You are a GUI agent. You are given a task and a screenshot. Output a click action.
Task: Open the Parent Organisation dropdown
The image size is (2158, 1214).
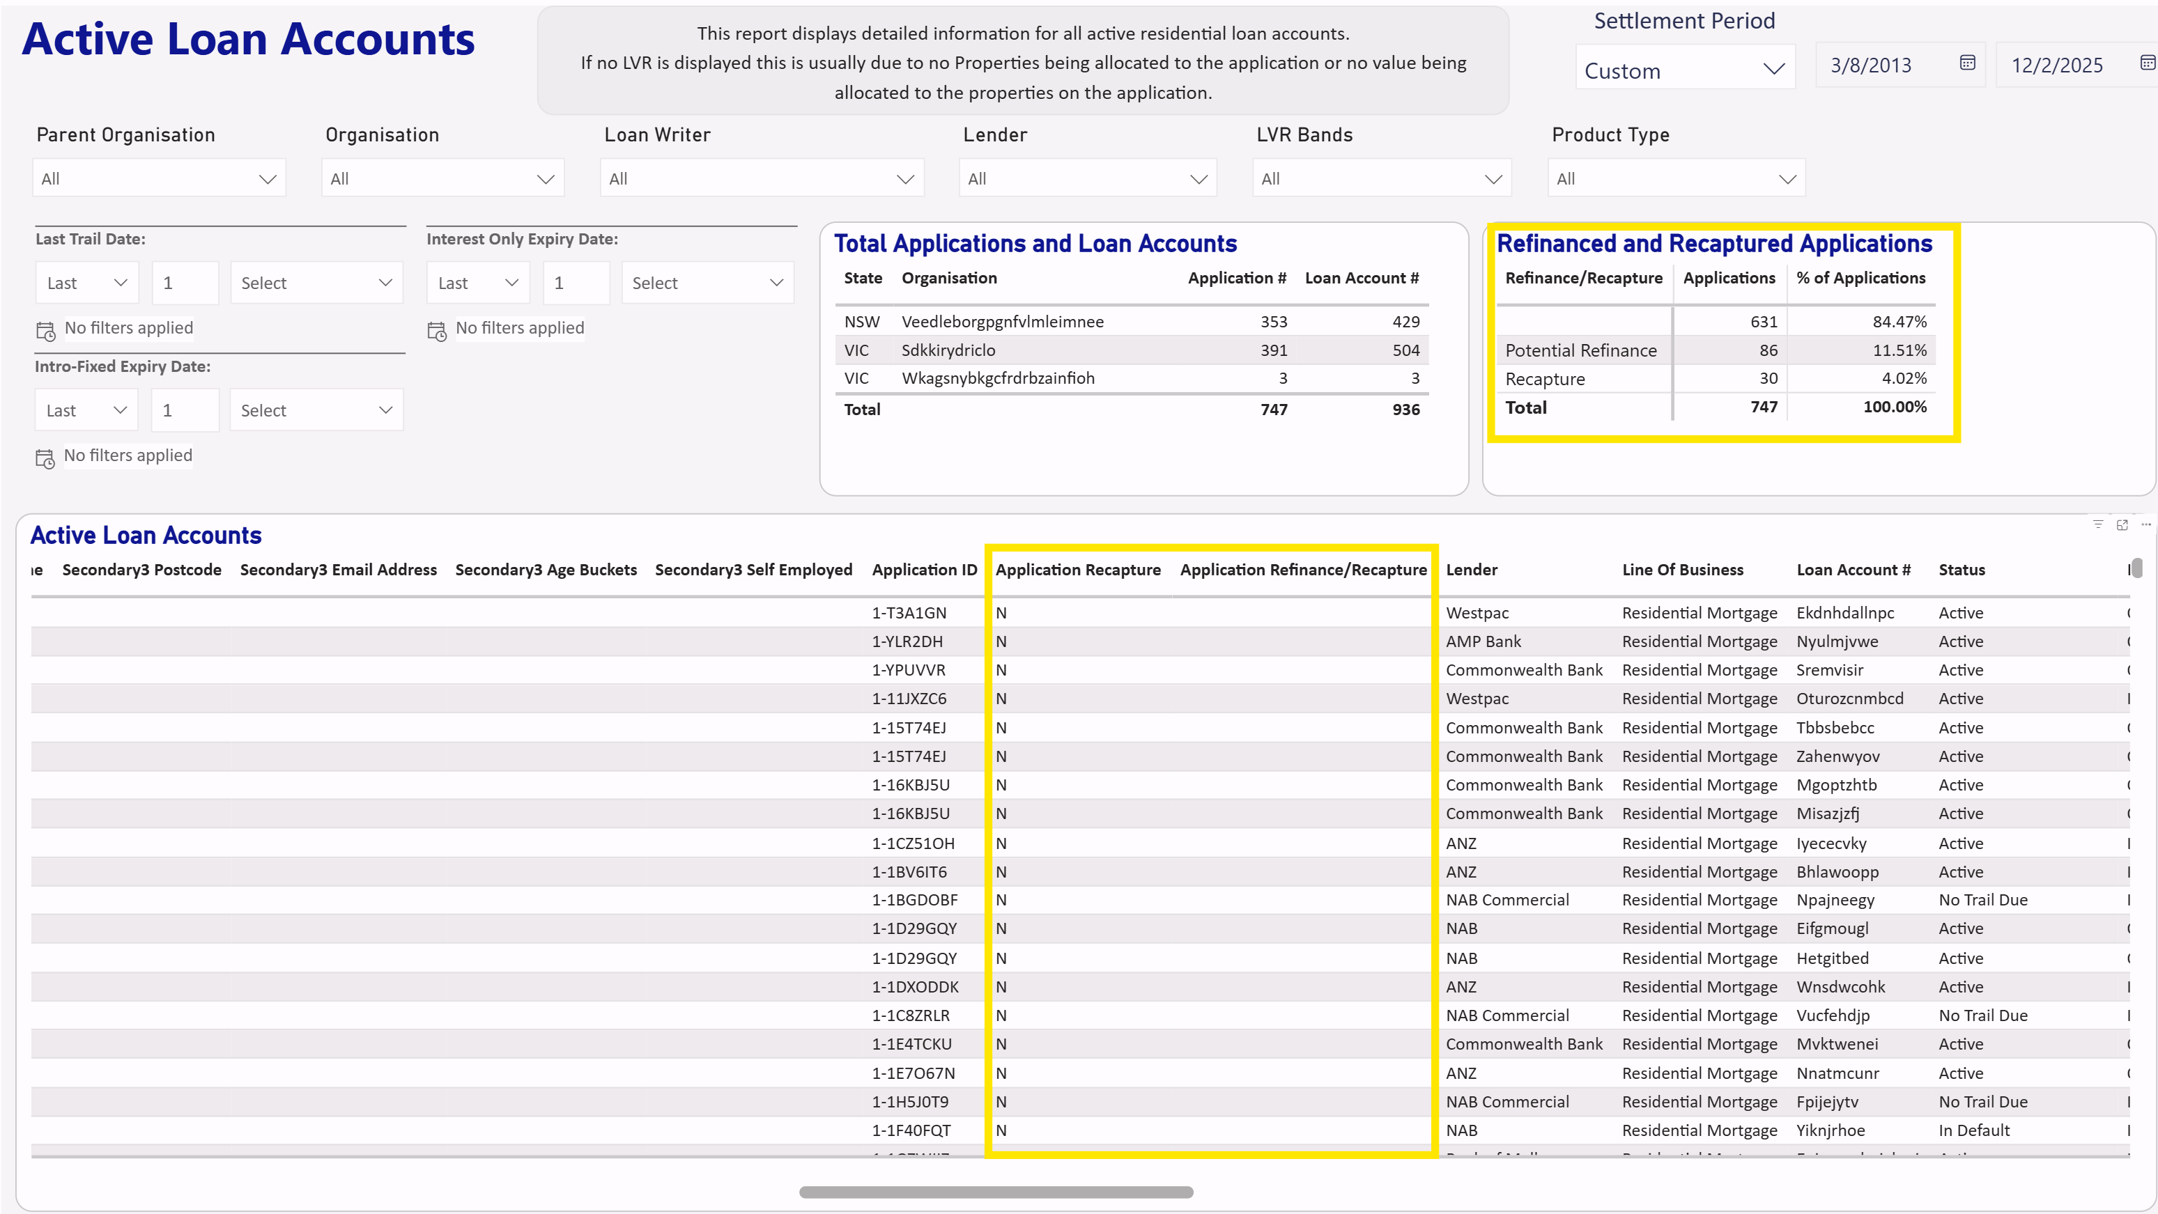(x=159, y=178)
